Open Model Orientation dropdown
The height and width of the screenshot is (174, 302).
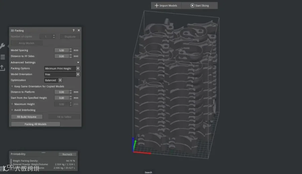point(62,74)
